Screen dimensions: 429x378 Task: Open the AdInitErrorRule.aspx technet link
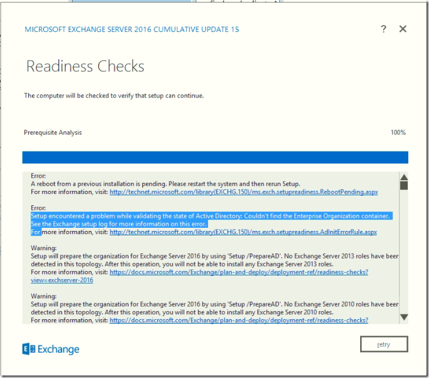pyautogui.click(x=243, y=232)
